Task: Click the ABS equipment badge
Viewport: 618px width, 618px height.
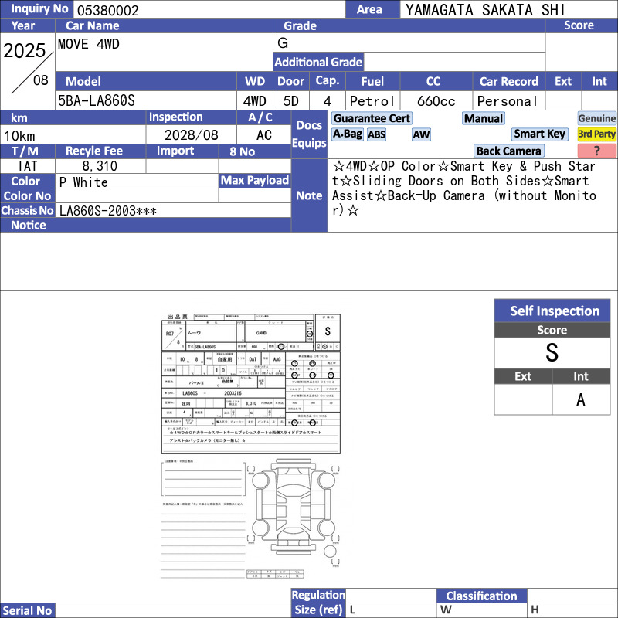Action: tap(376, 134)
